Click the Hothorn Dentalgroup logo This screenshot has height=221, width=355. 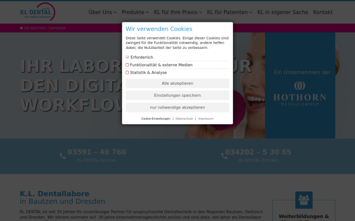(x=300, y=94)
